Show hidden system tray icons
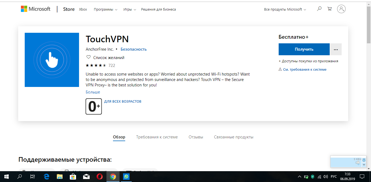 point(300,177)
